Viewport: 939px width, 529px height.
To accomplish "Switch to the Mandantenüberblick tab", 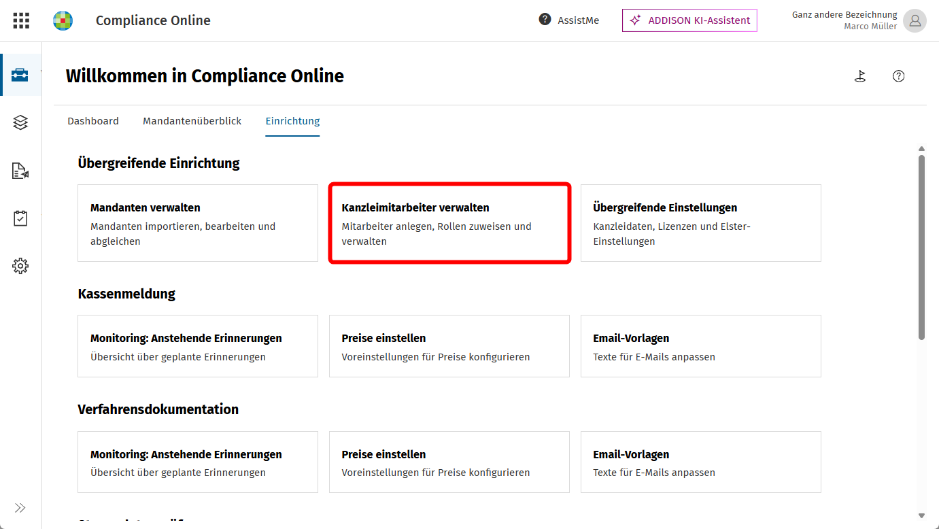I will (192, 121).
